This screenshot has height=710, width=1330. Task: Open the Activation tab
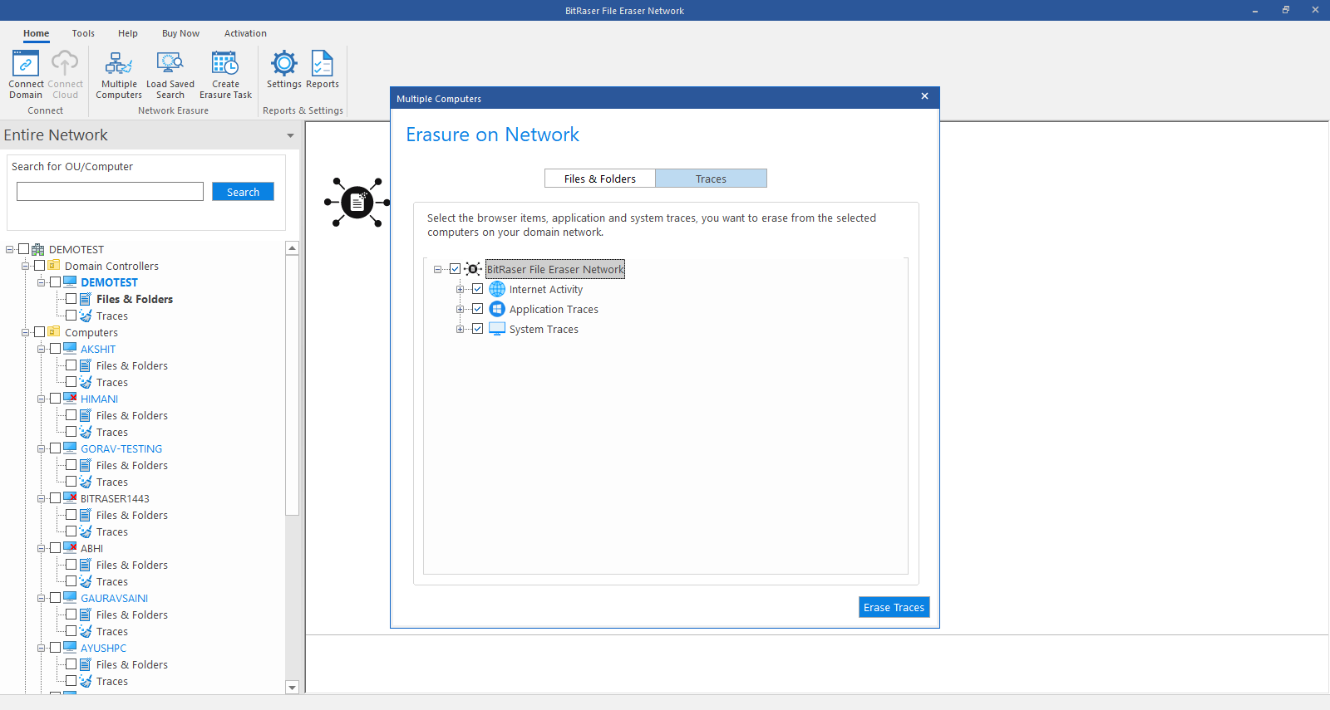pyautogui.click(x=245, y=33)
